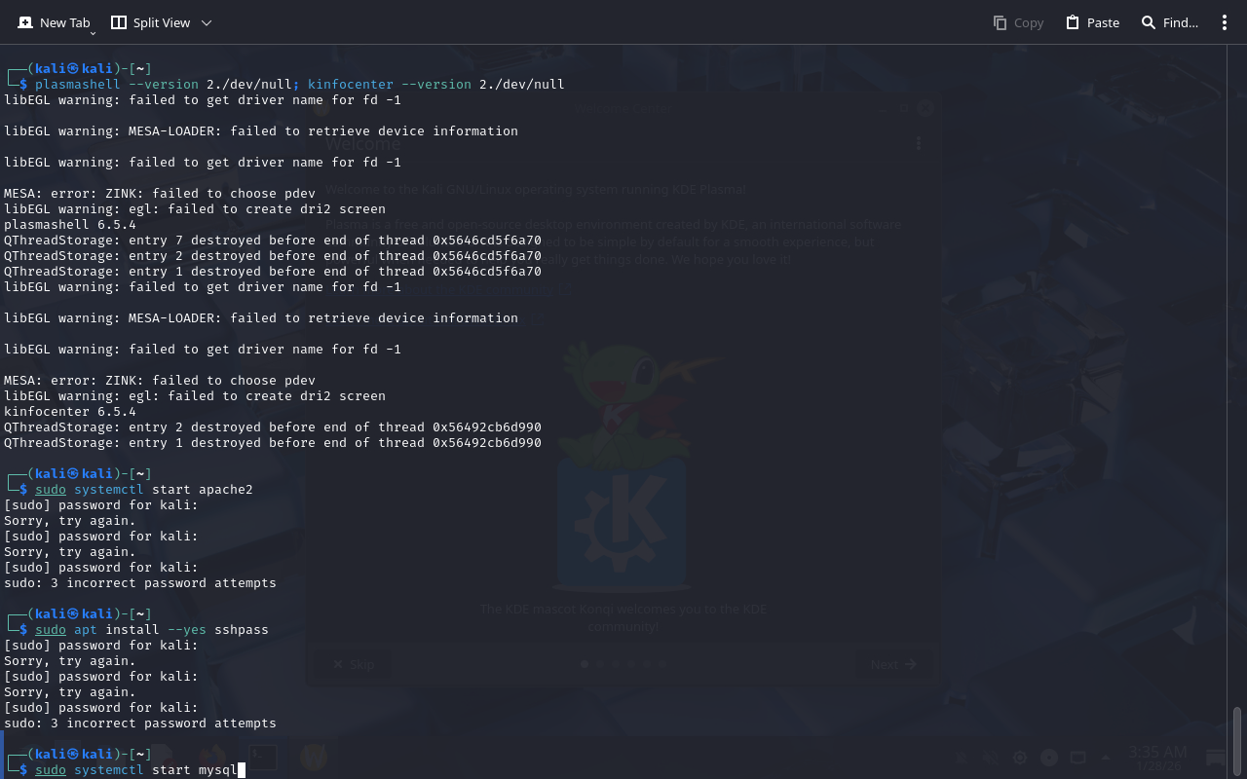Viewport: 1247px width, 779px height.
Task: Click the cursor after 'start mysql'
Action: [x=241, y=770]
